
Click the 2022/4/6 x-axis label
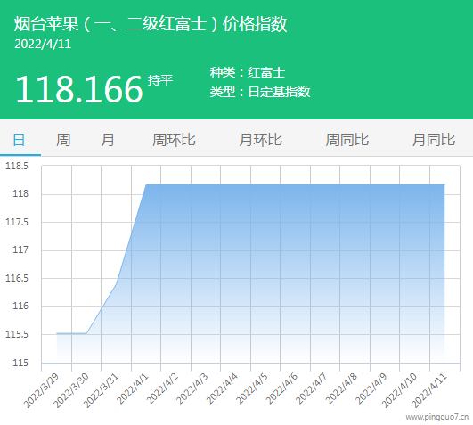[x=282, y=389]
